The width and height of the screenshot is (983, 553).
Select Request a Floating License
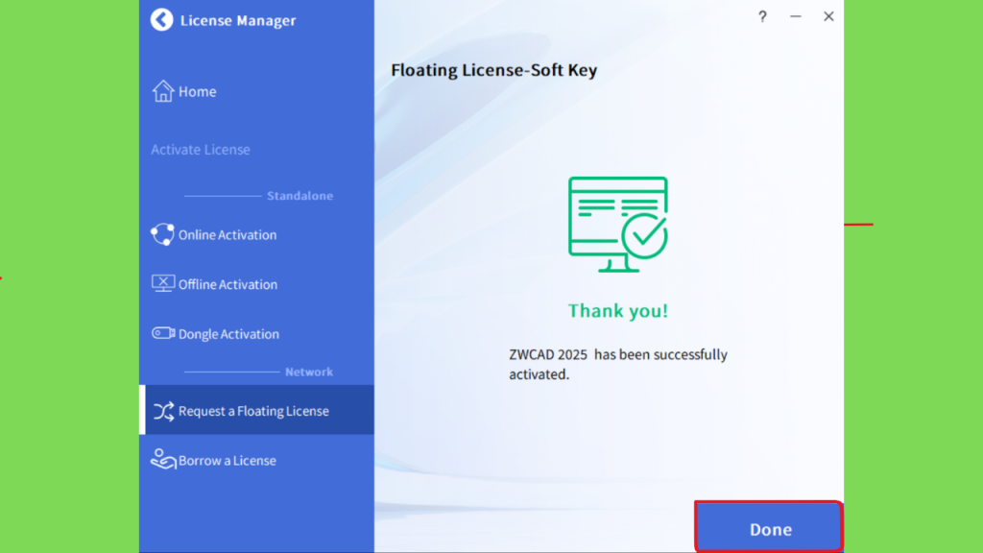click(x=257, y=410)
